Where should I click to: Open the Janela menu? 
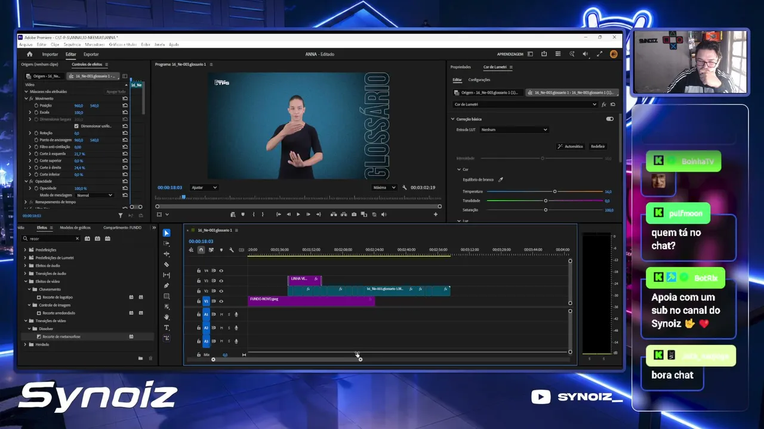click(159, 45)
